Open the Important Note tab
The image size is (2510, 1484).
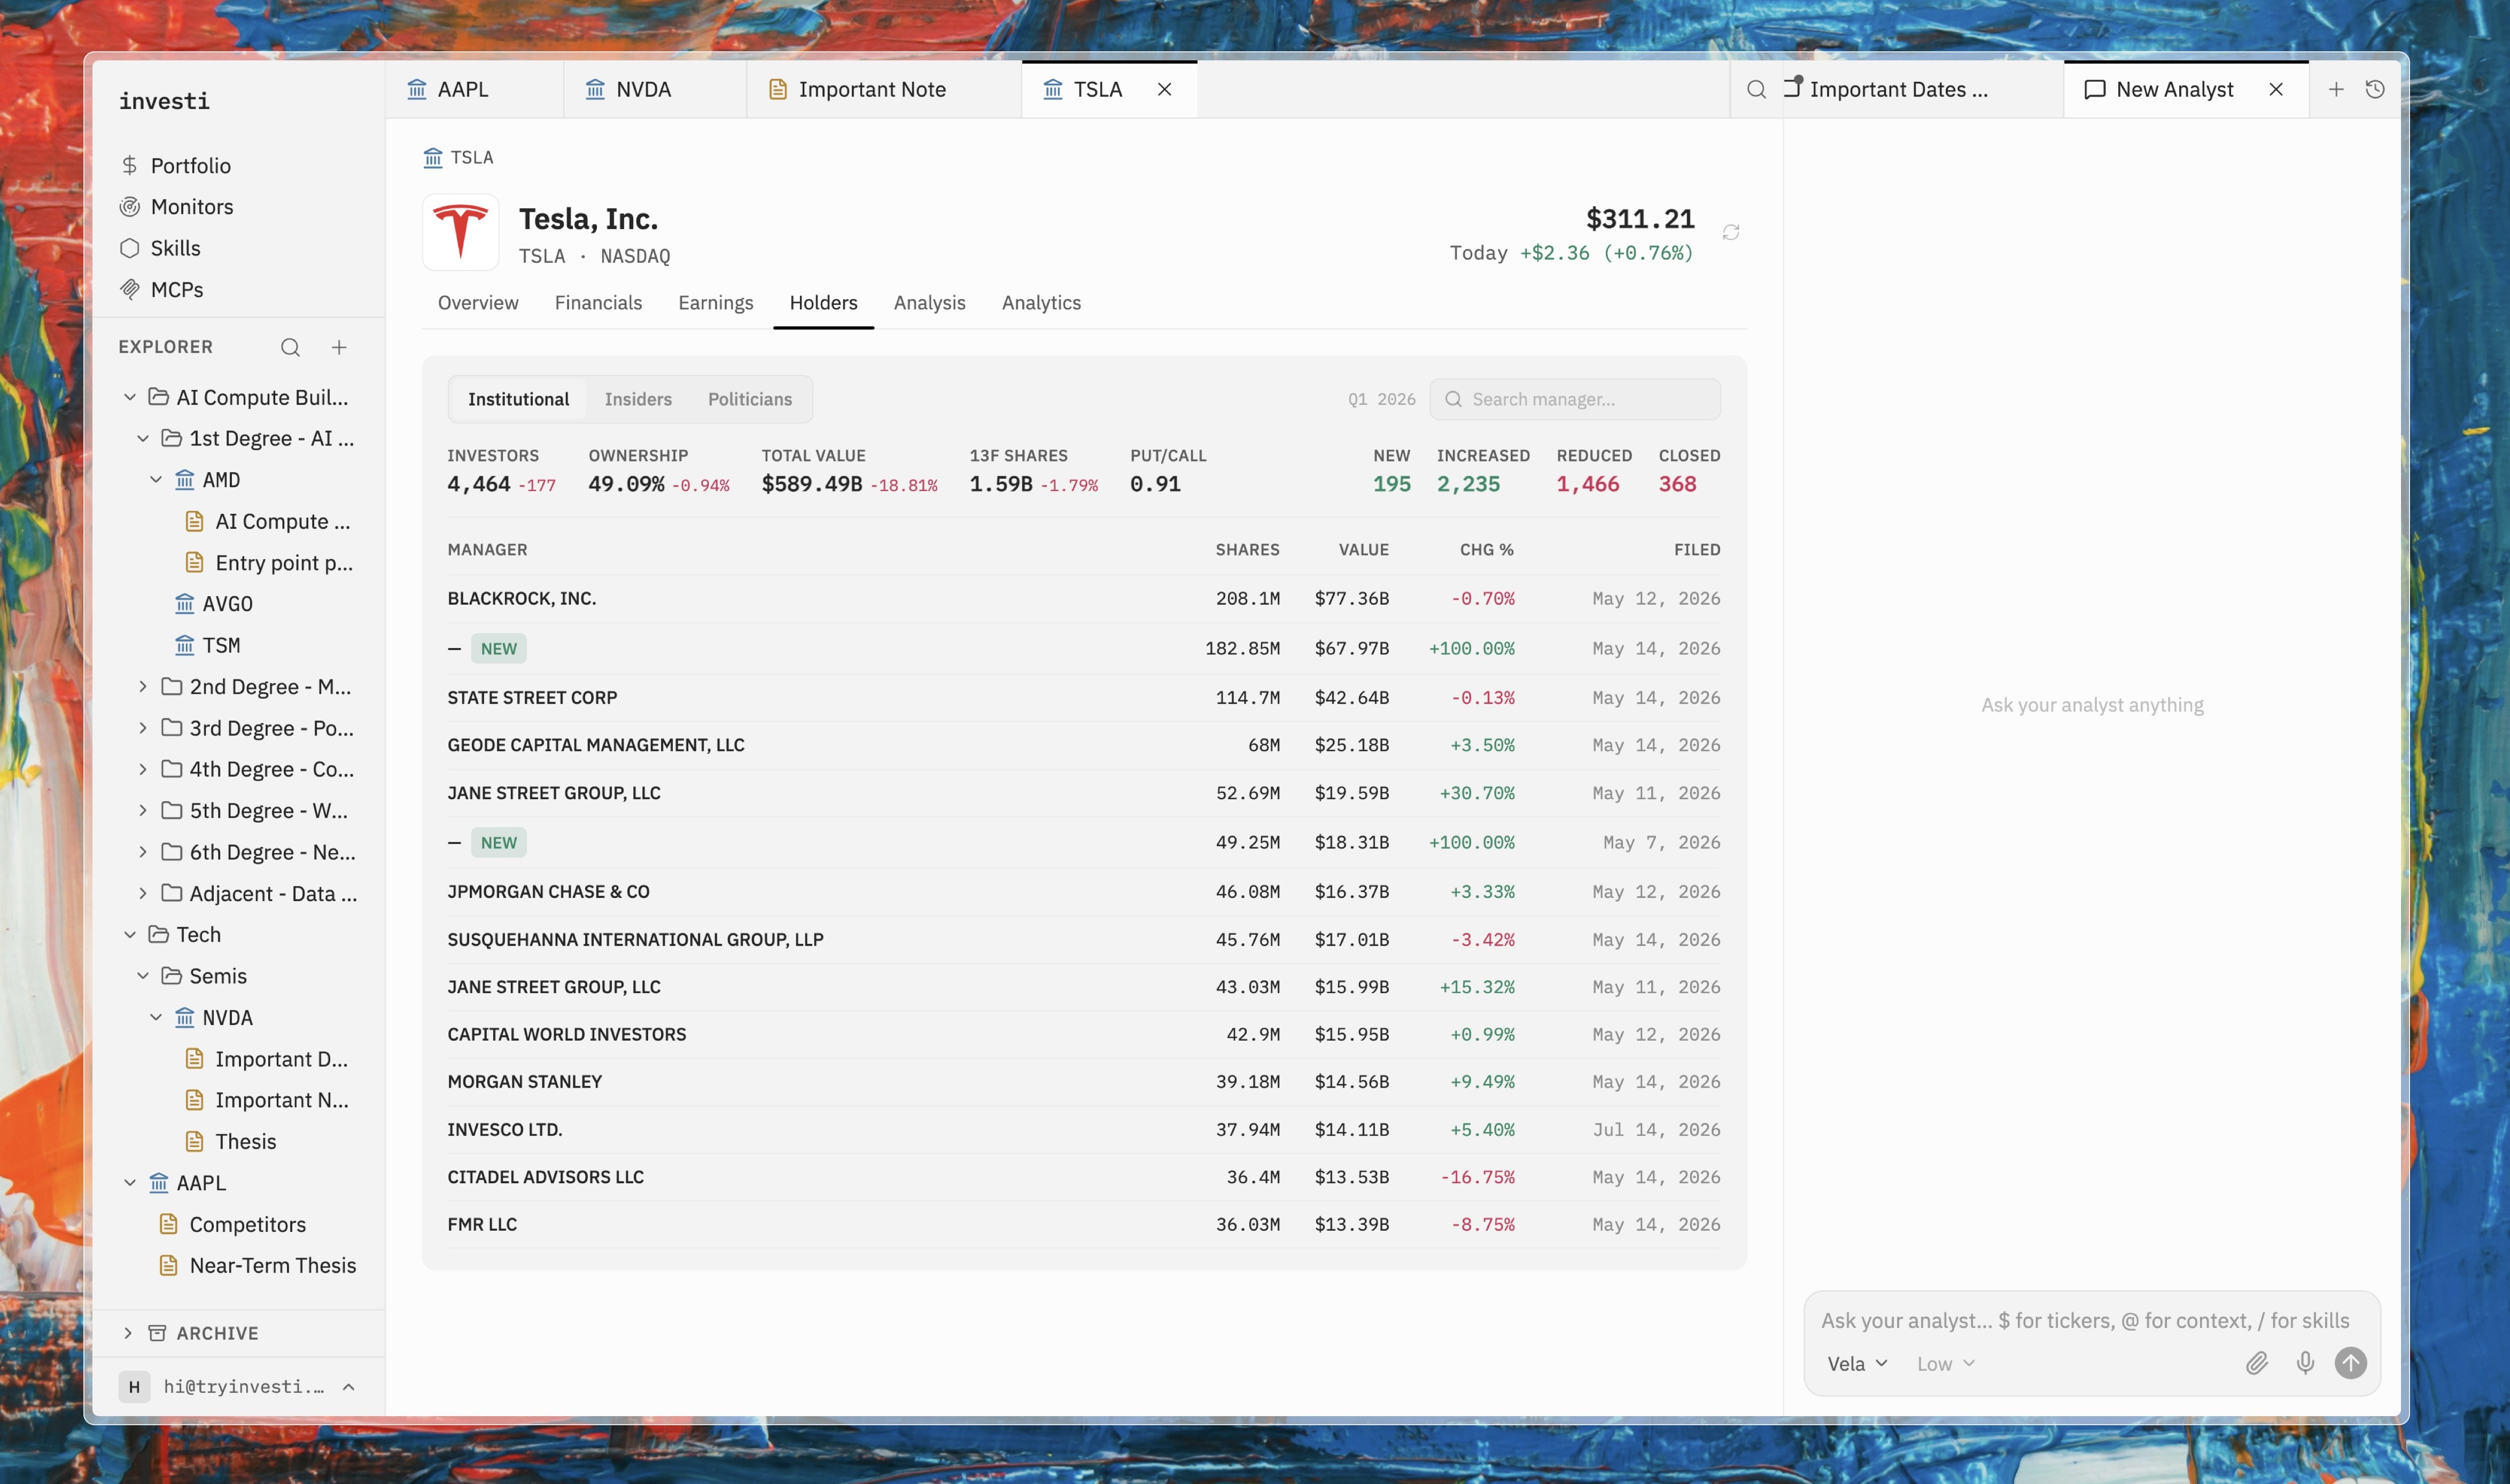click(x=884, y=89)
